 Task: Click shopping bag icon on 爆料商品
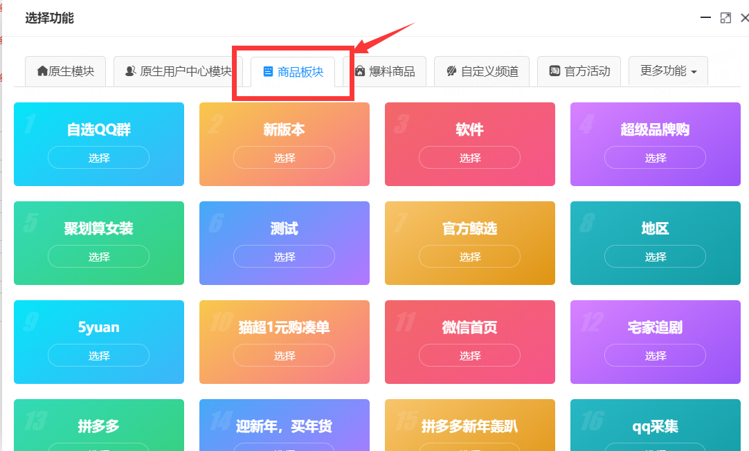(x=360, y=71)
